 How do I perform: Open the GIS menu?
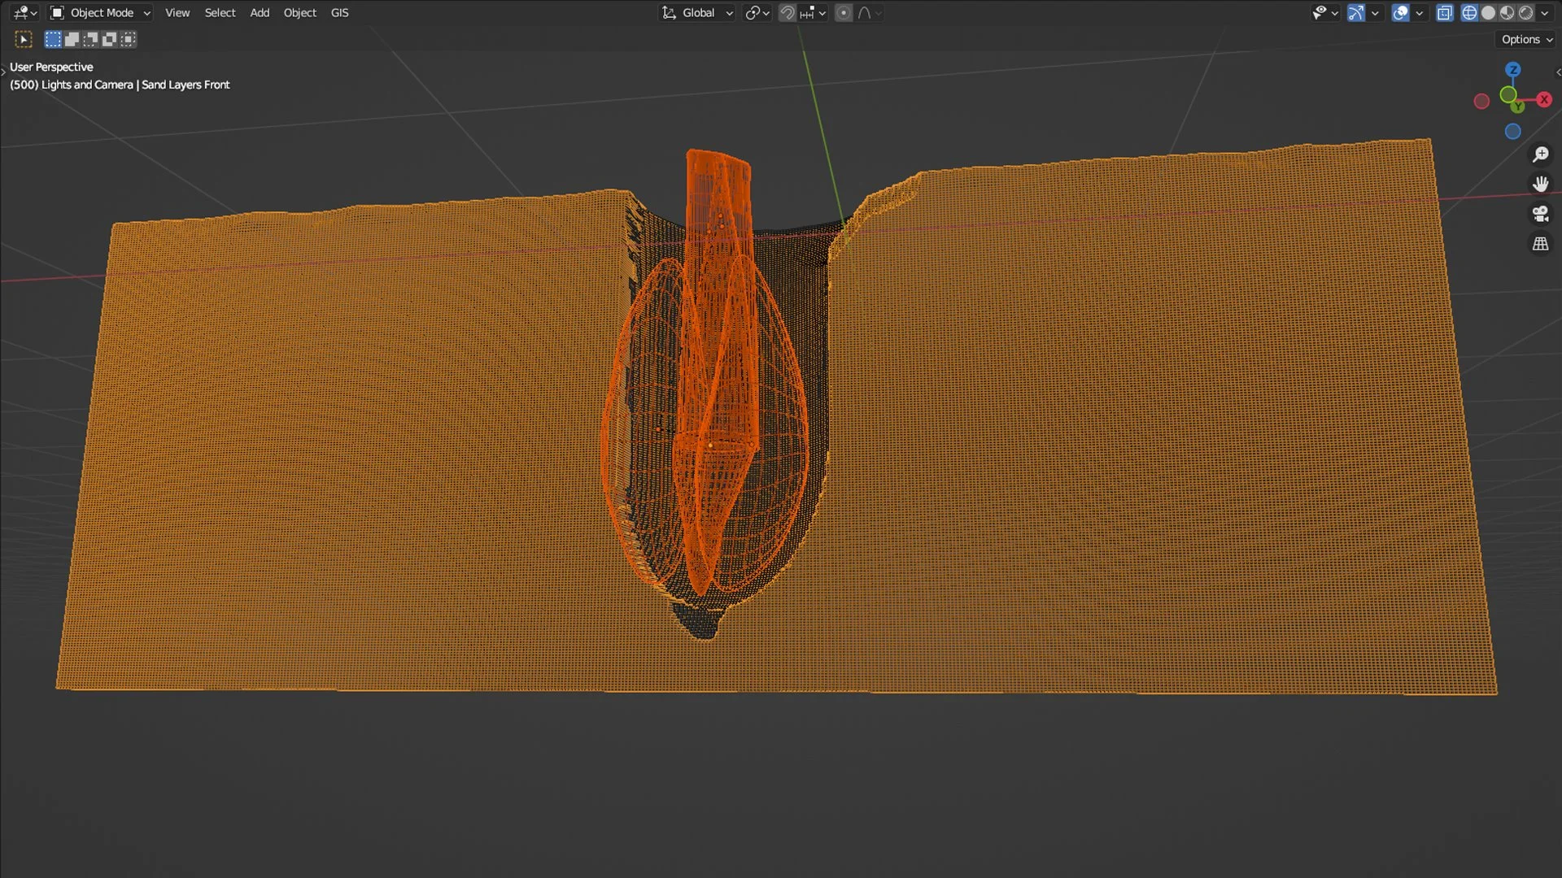[x=339, y=13]
